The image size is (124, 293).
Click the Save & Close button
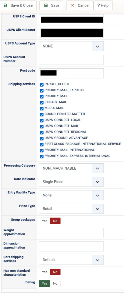pyautogui.click(x=18, y=5)
